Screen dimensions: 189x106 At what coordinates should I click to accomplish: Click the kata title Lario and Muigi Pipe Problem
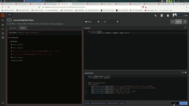(24, 20)
